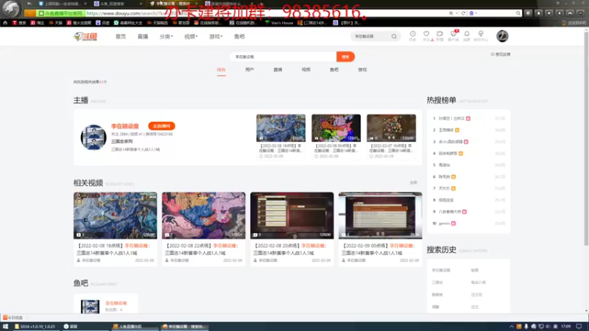This screenshot has height=331, width=589.
Task: Open the Windows notification center icon
Action: (579, 327)
